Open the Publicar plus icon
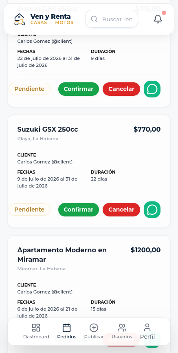The width and height of the screenshot is (178, 353). (94, 328)
